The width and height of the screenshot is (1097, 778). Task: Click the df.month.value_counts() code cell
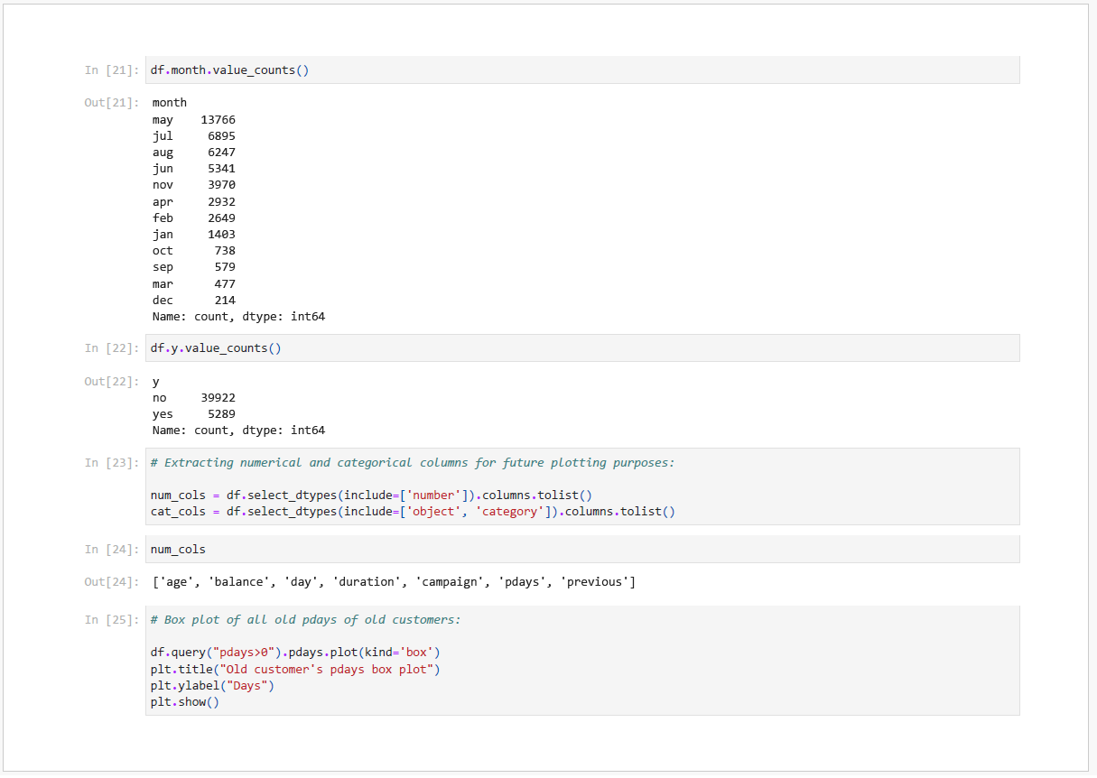581,70
